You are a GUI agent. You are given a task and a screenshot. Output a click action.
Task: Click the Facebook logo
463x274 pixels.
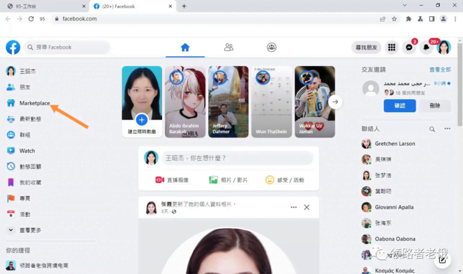pos(13,47)
